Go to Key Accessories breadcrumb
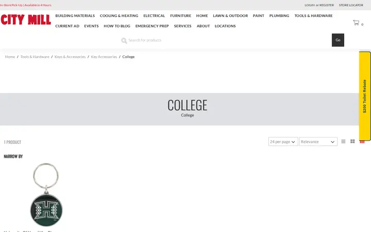 (x=104, y=57)
